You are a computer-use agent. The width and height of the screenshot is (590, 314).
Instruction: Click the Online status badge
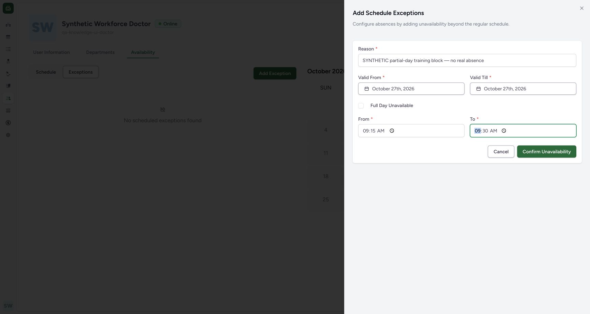point(168,24)
